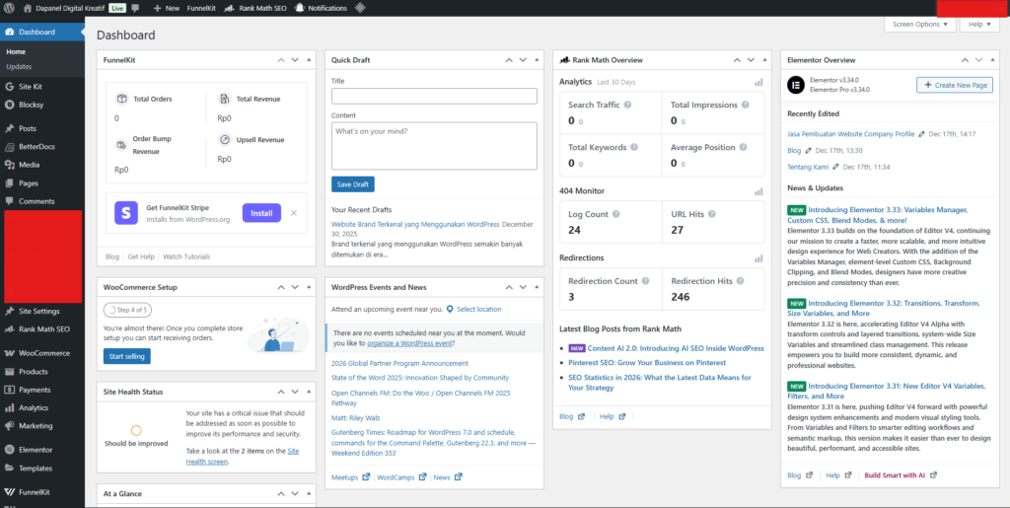Open Pinterest SEO blog post link
The height and width of the screenshot is (508, 1010).
[647, 362]
